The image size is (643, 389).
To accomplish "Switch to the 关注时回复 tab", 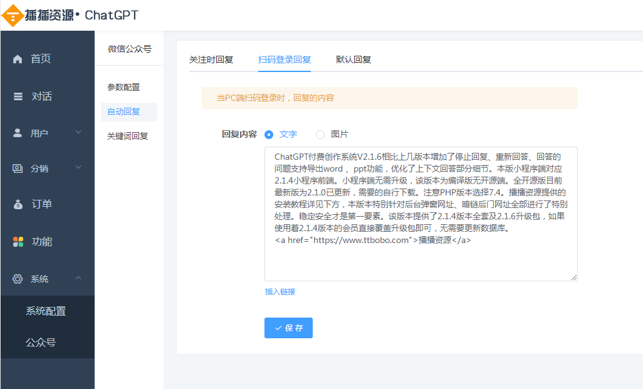I will coord(211,60).
